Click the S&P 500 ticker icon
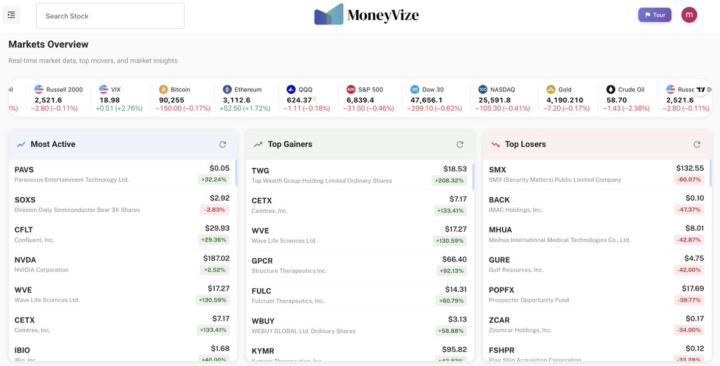Image resolution: width=720 pixels, height=366 pixels. click(351, 89)
